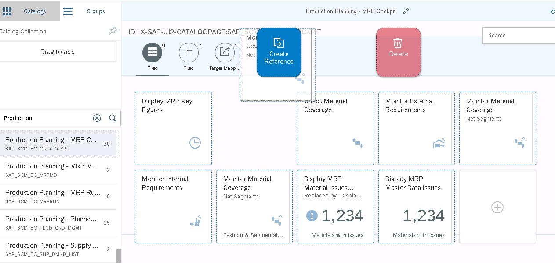Select Production Planning - MRP Cockpit catalog
The image size is (555, 263).
click(x=58, y=144)
